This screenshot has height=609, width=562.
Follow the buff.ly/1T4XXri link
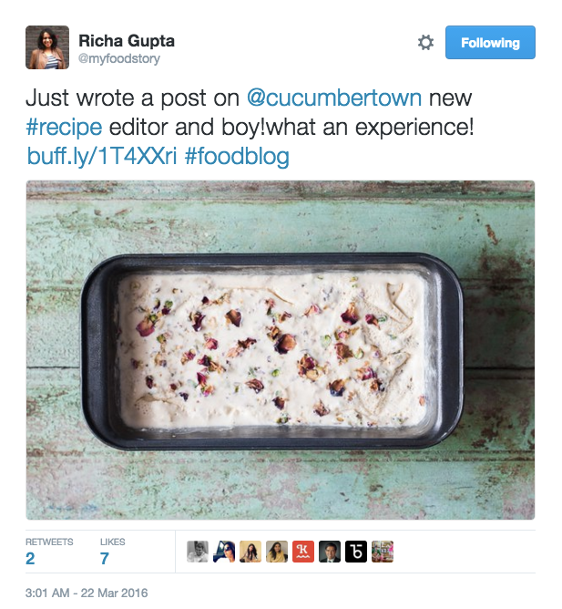pos(102,156)
